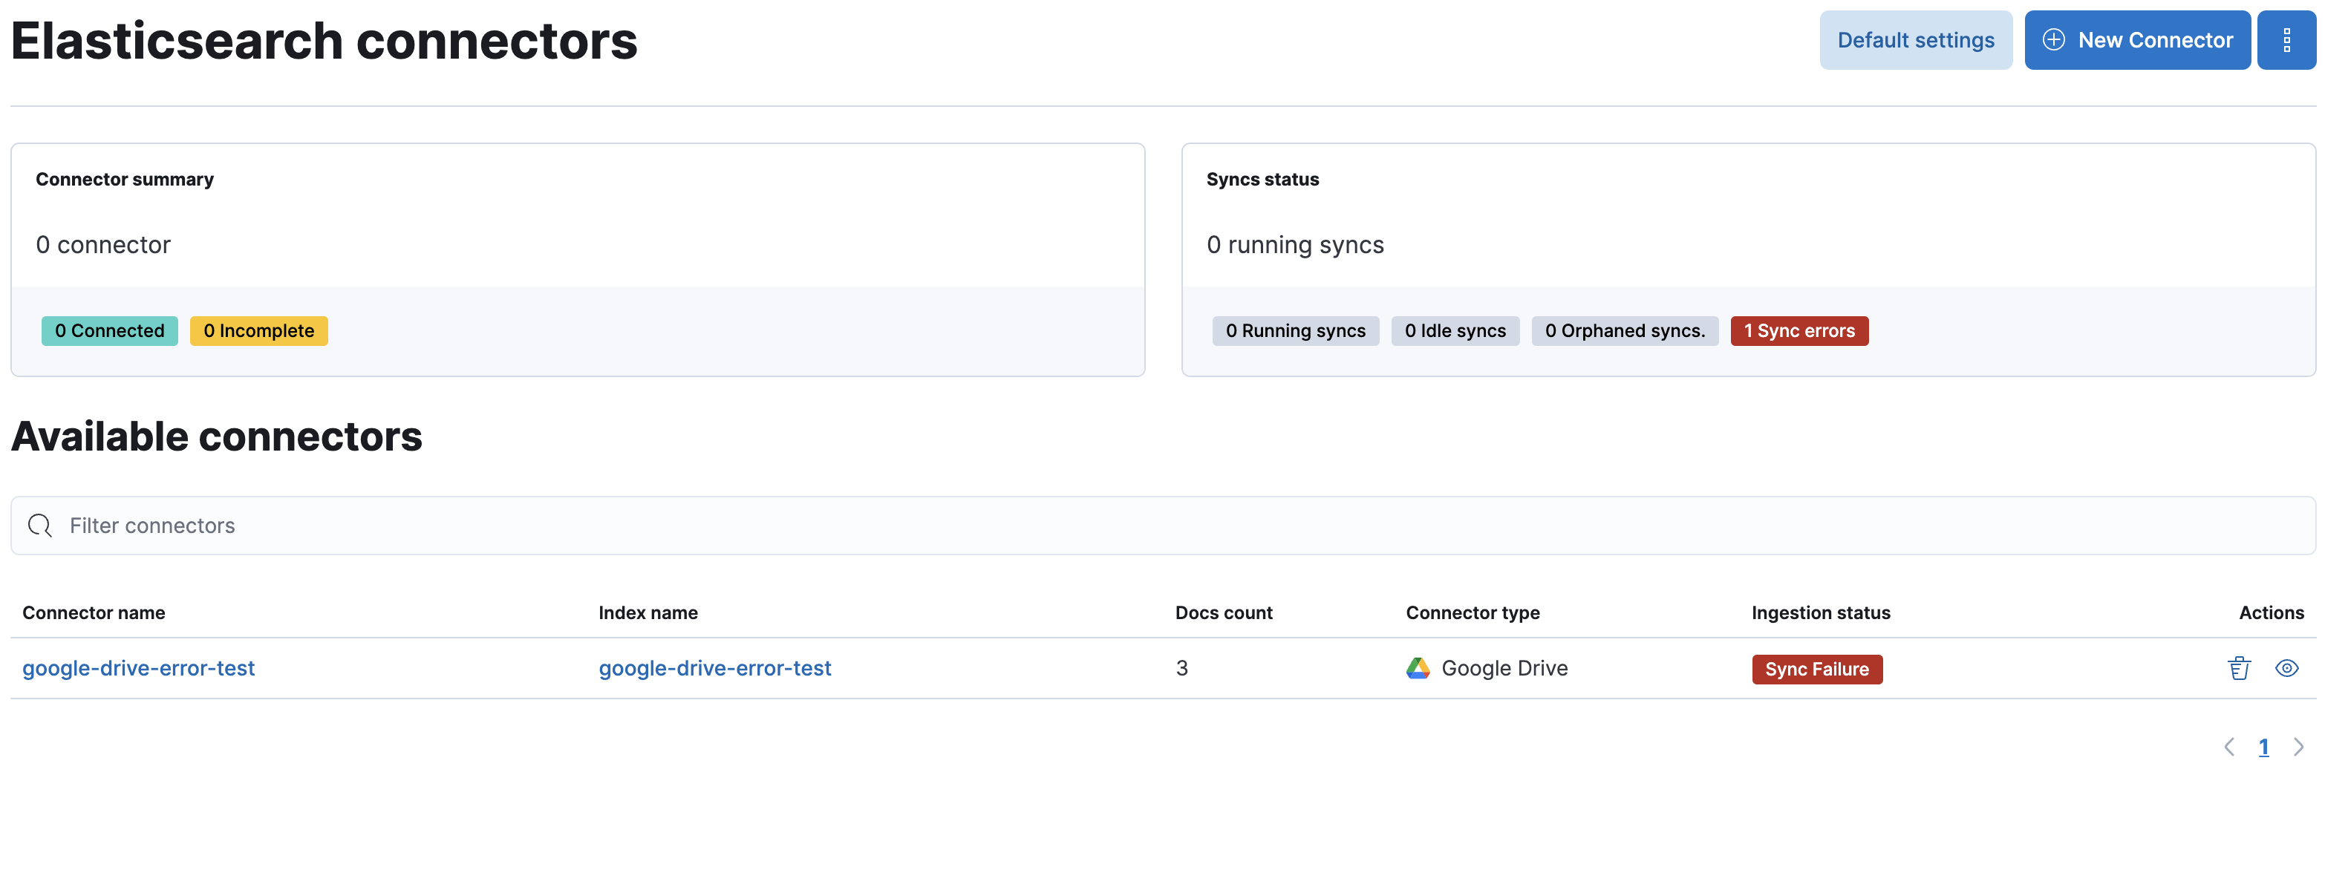Click the Syncs status panel title
Image resolution: width=2348 pixels, height=870 pixels.
pyautogui.click(x=1262, y=180)
